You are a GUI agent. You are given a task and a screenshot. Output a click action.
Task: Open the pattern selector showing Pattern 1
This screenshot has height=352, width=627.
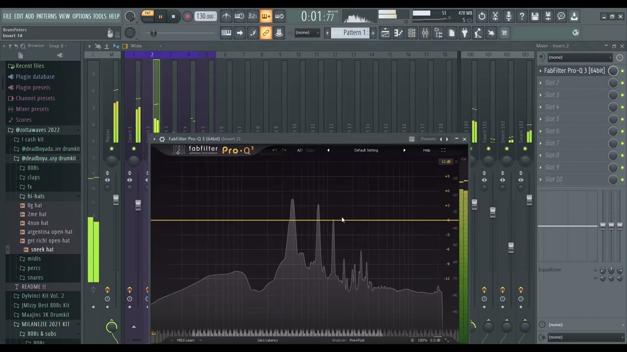[350, 33]
